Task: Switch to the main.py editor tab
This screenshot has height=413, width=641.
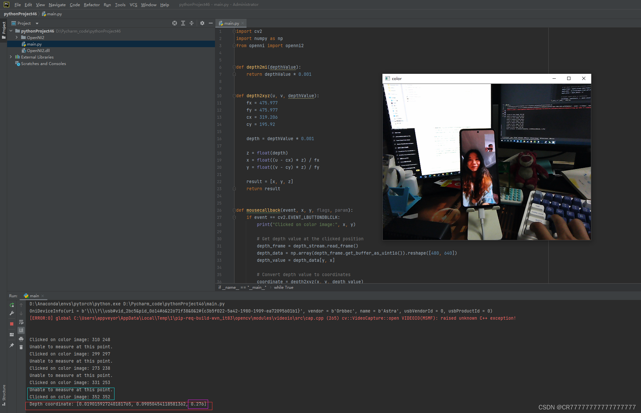Action: pyautogui.click(x=231, y=23)
